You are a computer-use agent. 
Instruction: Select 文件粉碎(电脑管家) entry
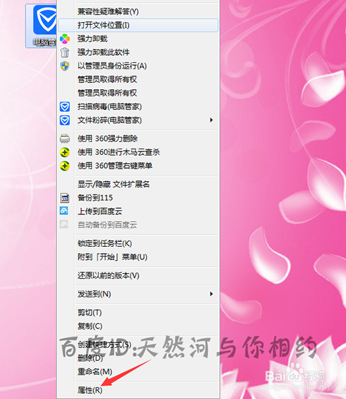138,120
